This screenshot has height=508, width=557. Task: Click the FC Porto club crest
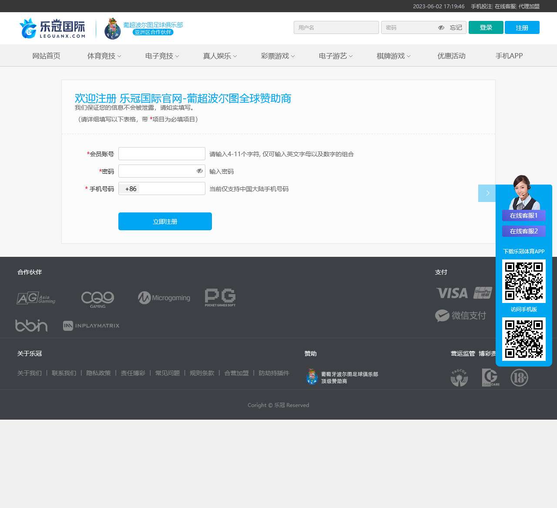(112, 29)
